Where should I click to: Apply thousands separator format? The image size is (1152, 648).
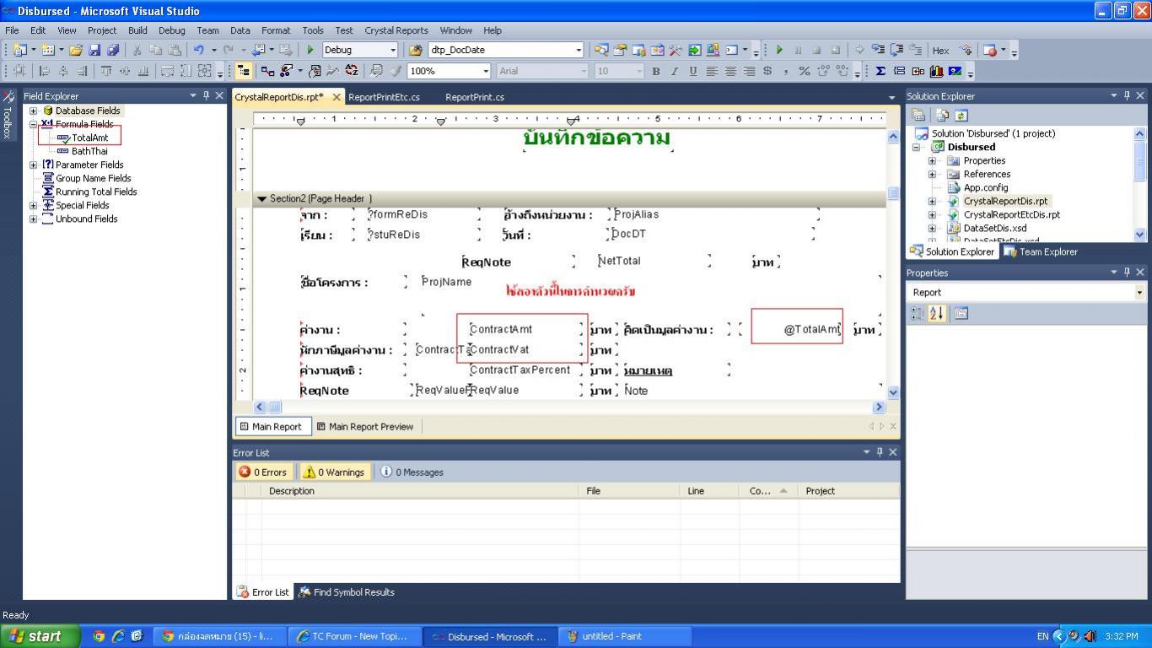[786, 71]
